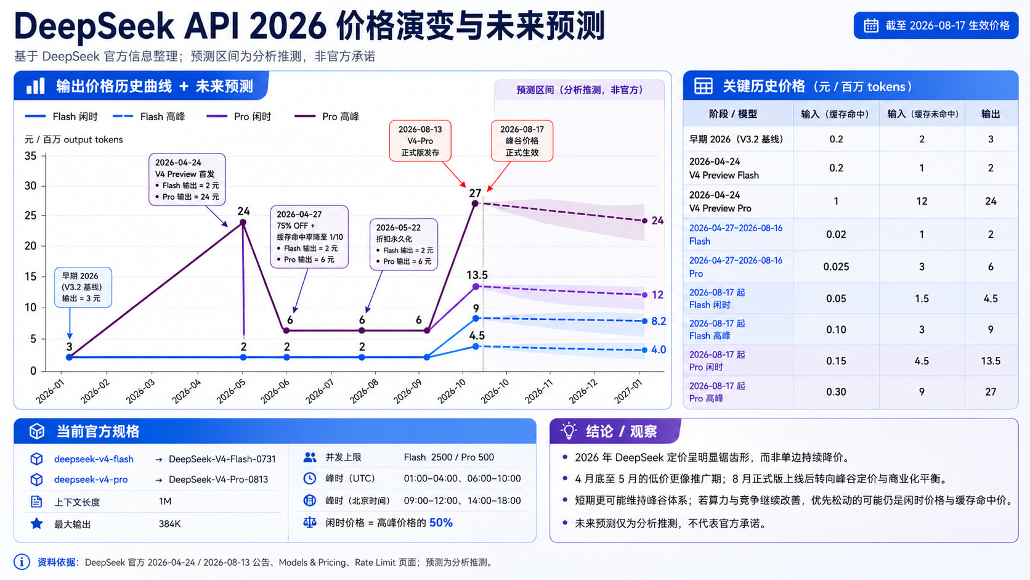Click the 资料依据 source label in the footer
Image resolution: width=1030 pixels, height=580 pixels.
point(58,562)
